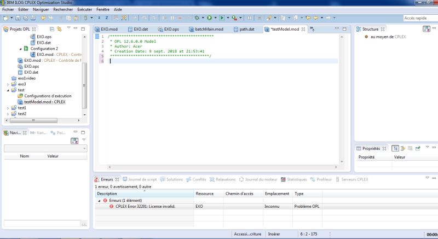Open the Fenêtre menu
The height and width of the screenshot is (239, 438).
point(103,9)
